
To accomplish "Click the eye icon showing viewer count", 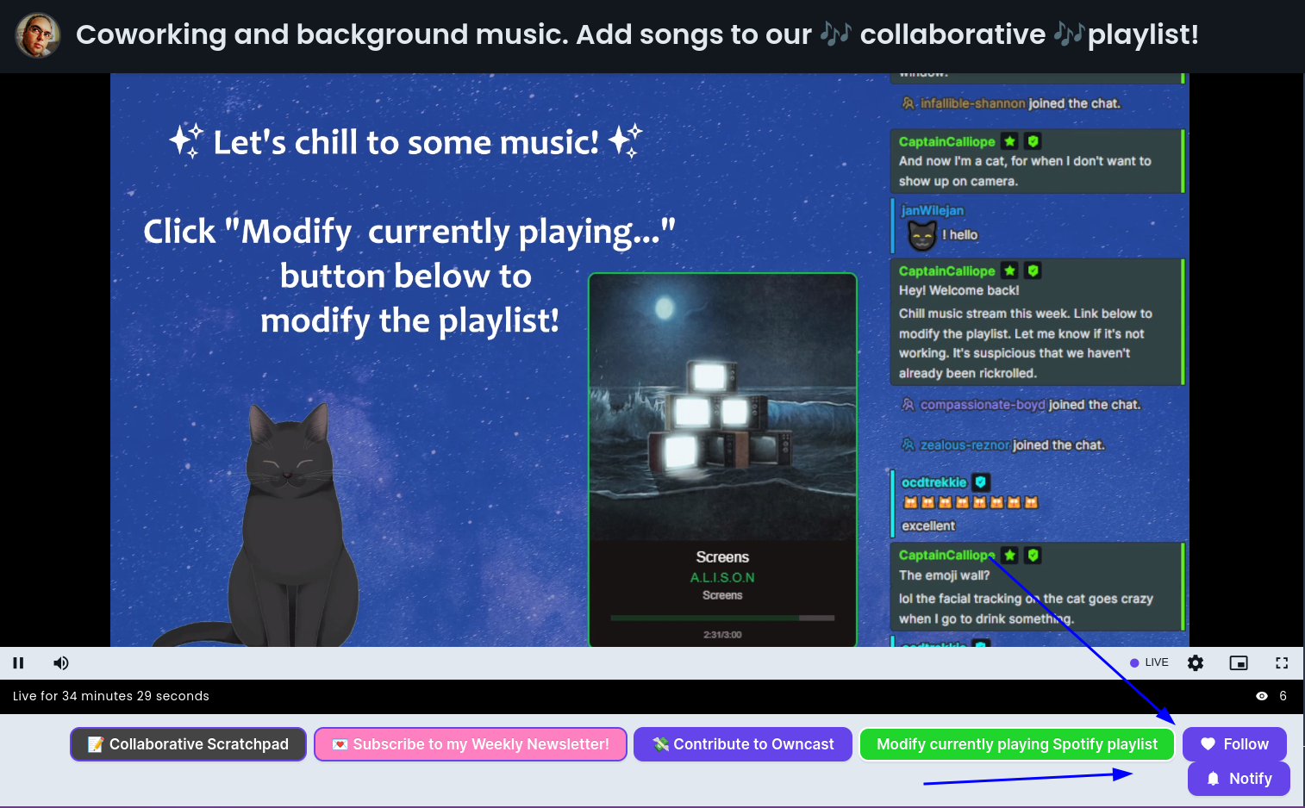I will [x=1261, y=696].
